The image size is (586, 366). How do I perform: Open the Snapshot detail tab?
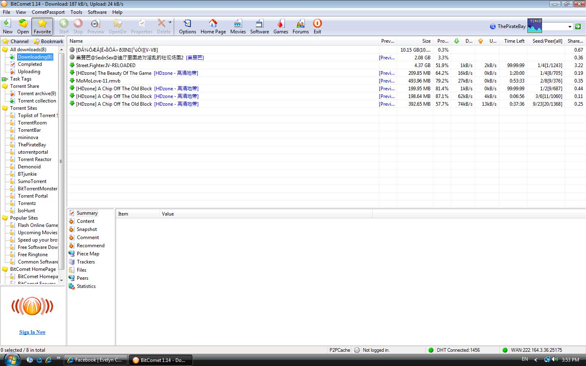tap(87, 229)
